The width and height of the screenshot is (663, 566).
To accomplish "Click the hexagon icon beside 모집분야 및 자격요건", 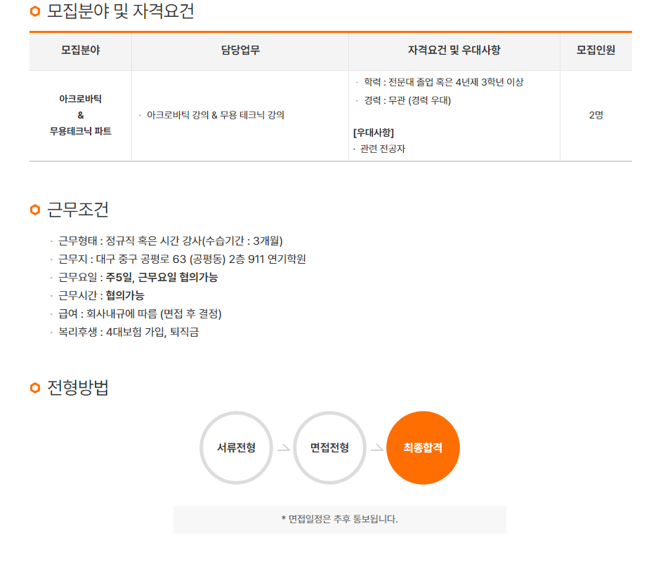I will point(35,12).
